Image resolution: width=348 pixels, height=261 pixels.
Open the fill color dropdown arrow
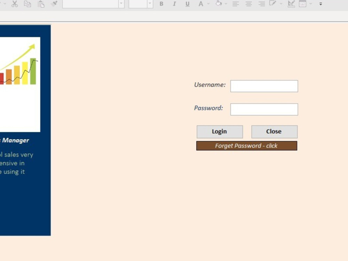226,4
